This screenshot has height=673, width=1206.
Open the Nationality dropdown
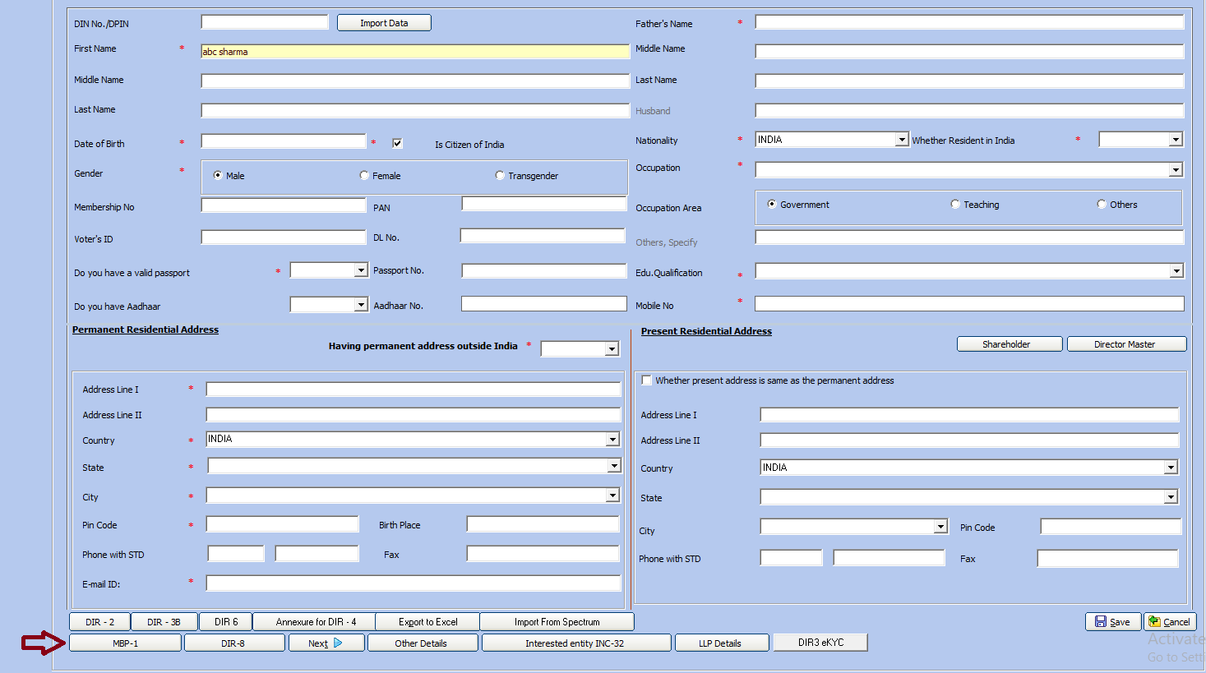pos(902,140)
